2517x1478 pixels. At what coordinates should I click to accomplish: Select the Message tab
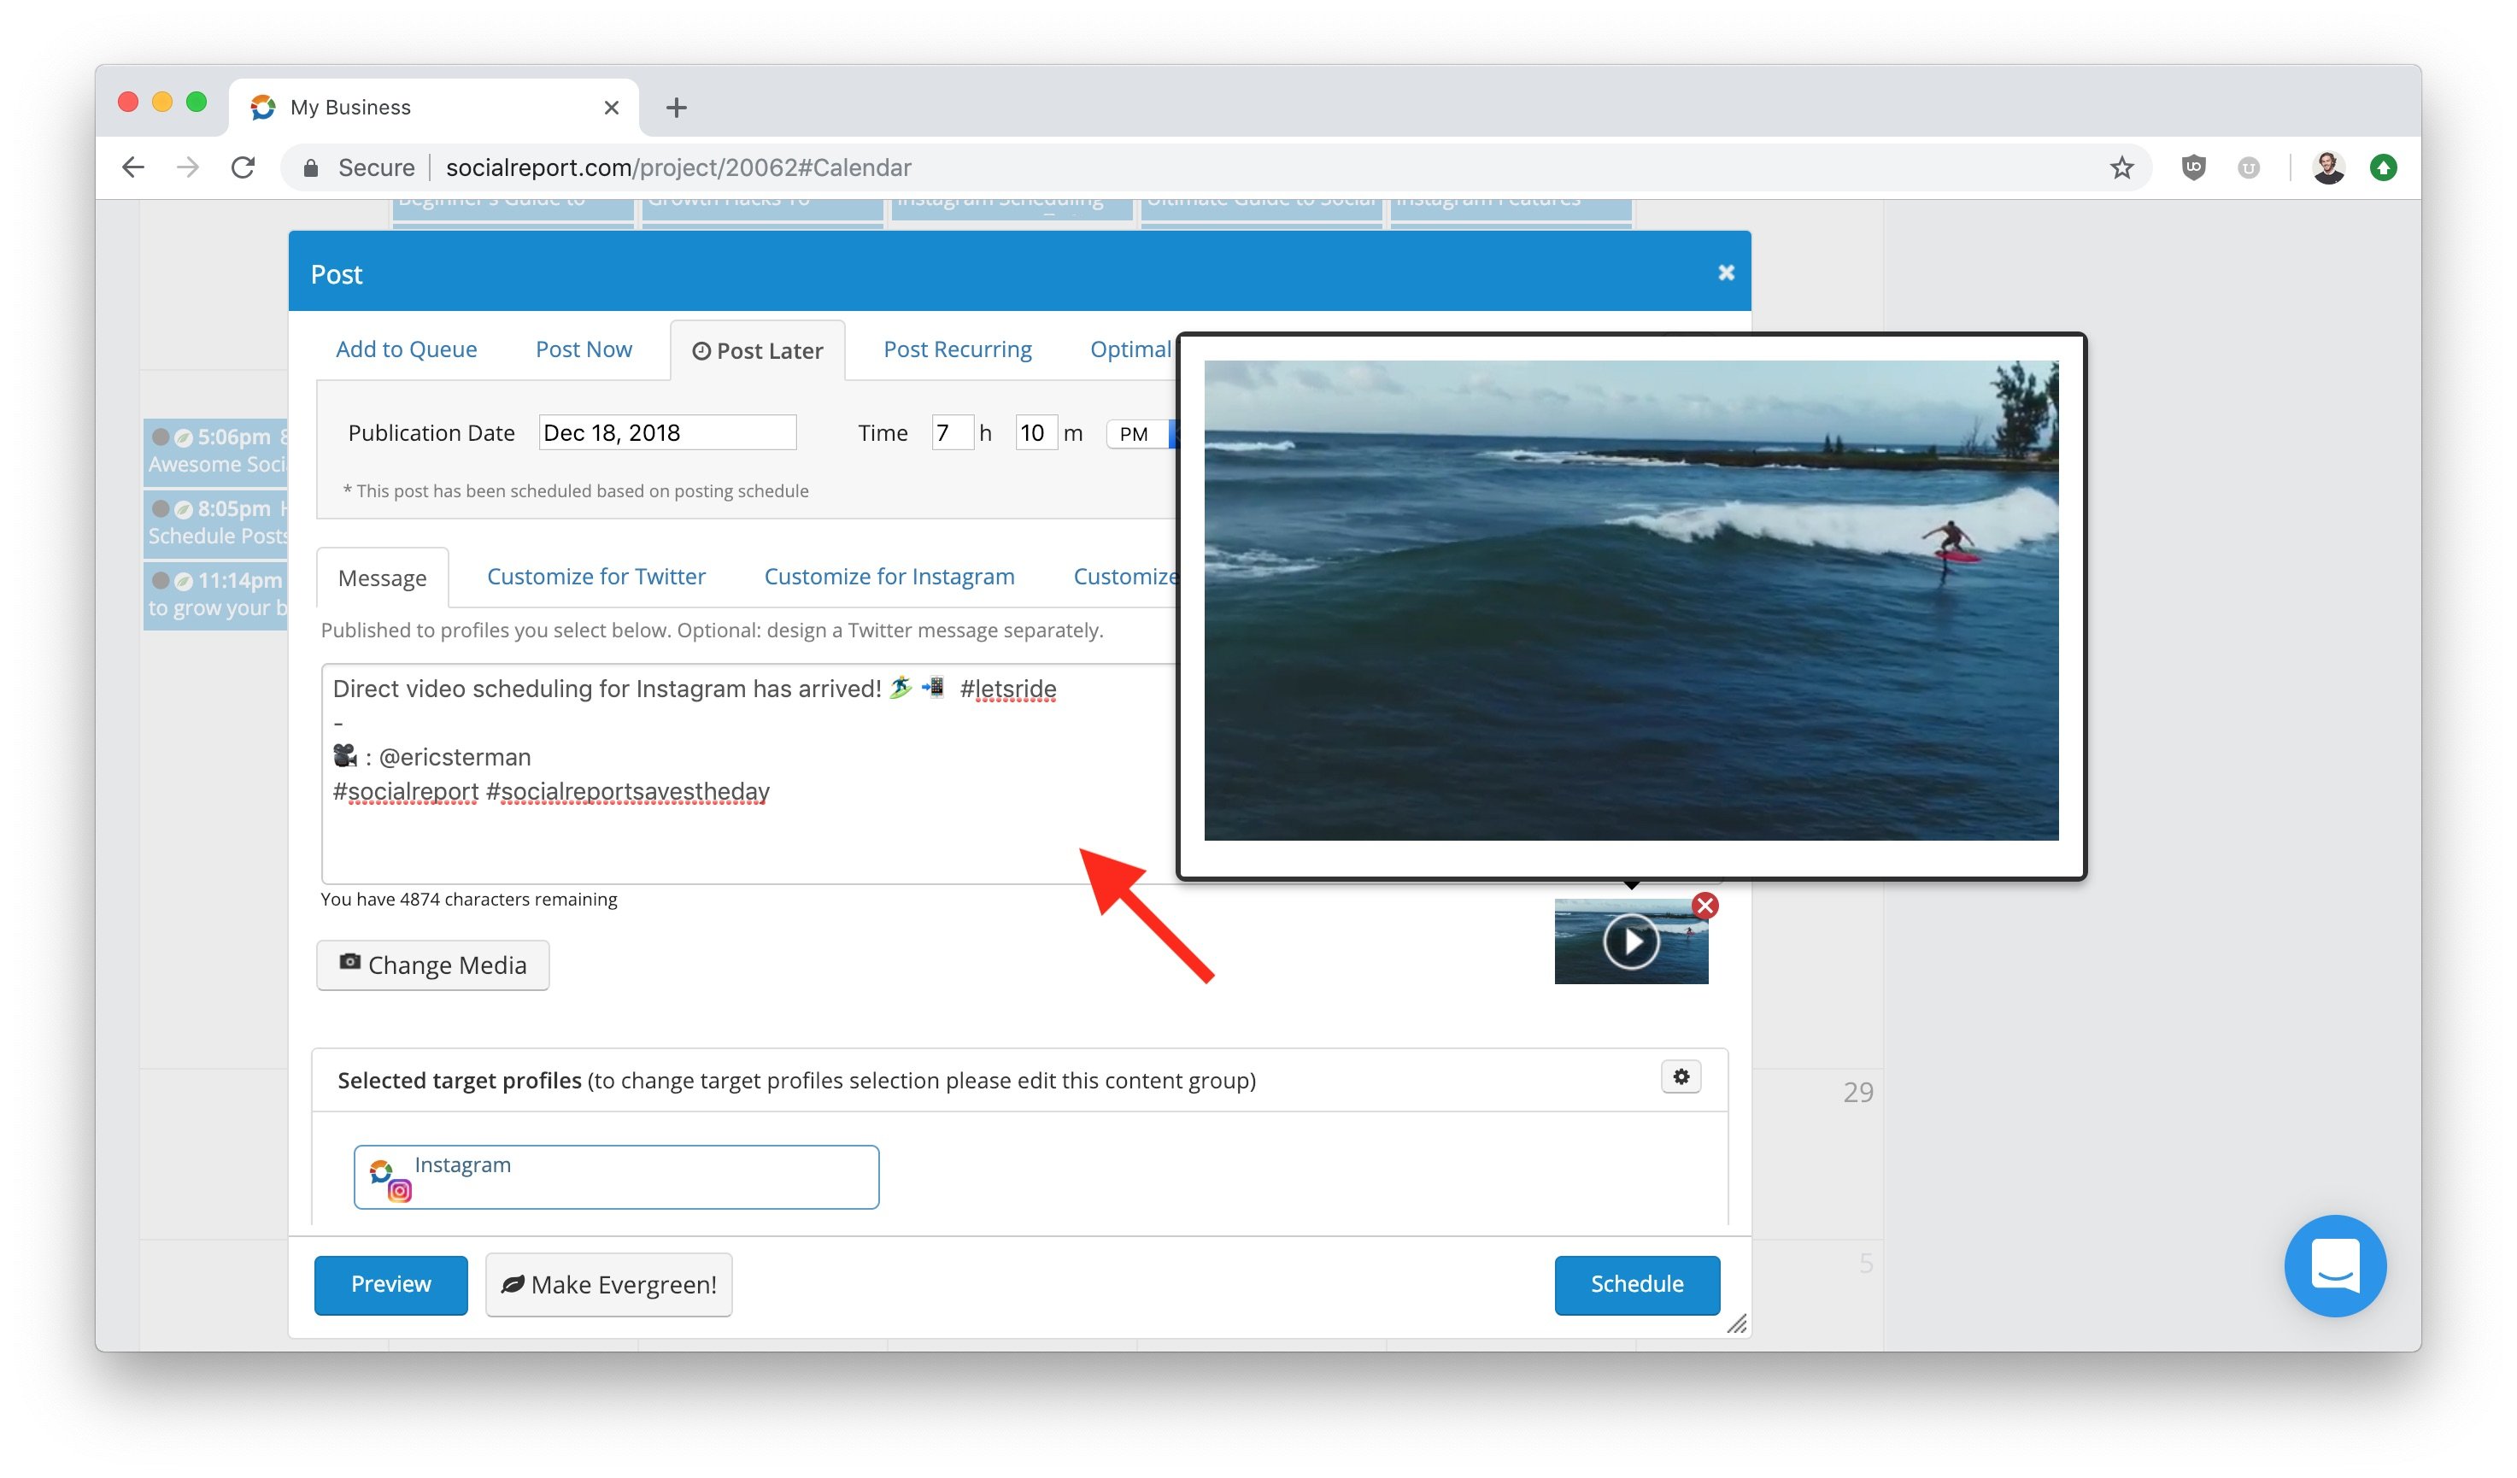(x=382, y=578)
